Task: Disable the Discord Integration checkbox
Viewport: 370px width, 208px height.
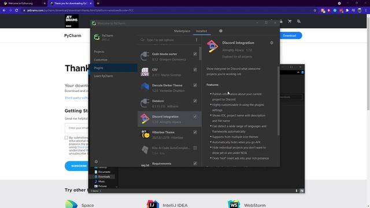Action: [x=195, y=117]
